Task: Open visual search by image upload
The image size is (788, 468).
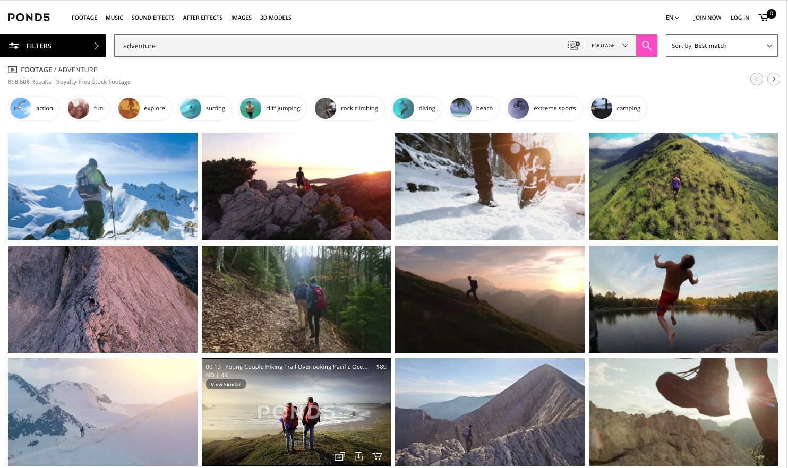Action: tap(573, 46)
